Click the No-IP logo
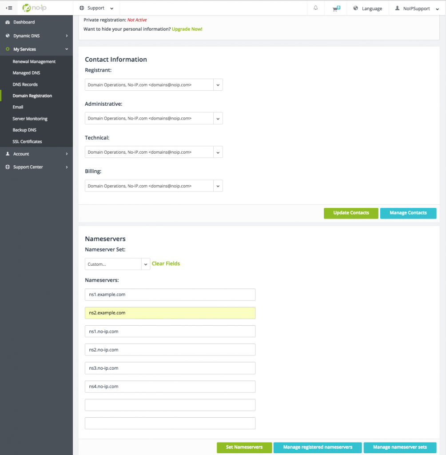 [x=35, y=8]
